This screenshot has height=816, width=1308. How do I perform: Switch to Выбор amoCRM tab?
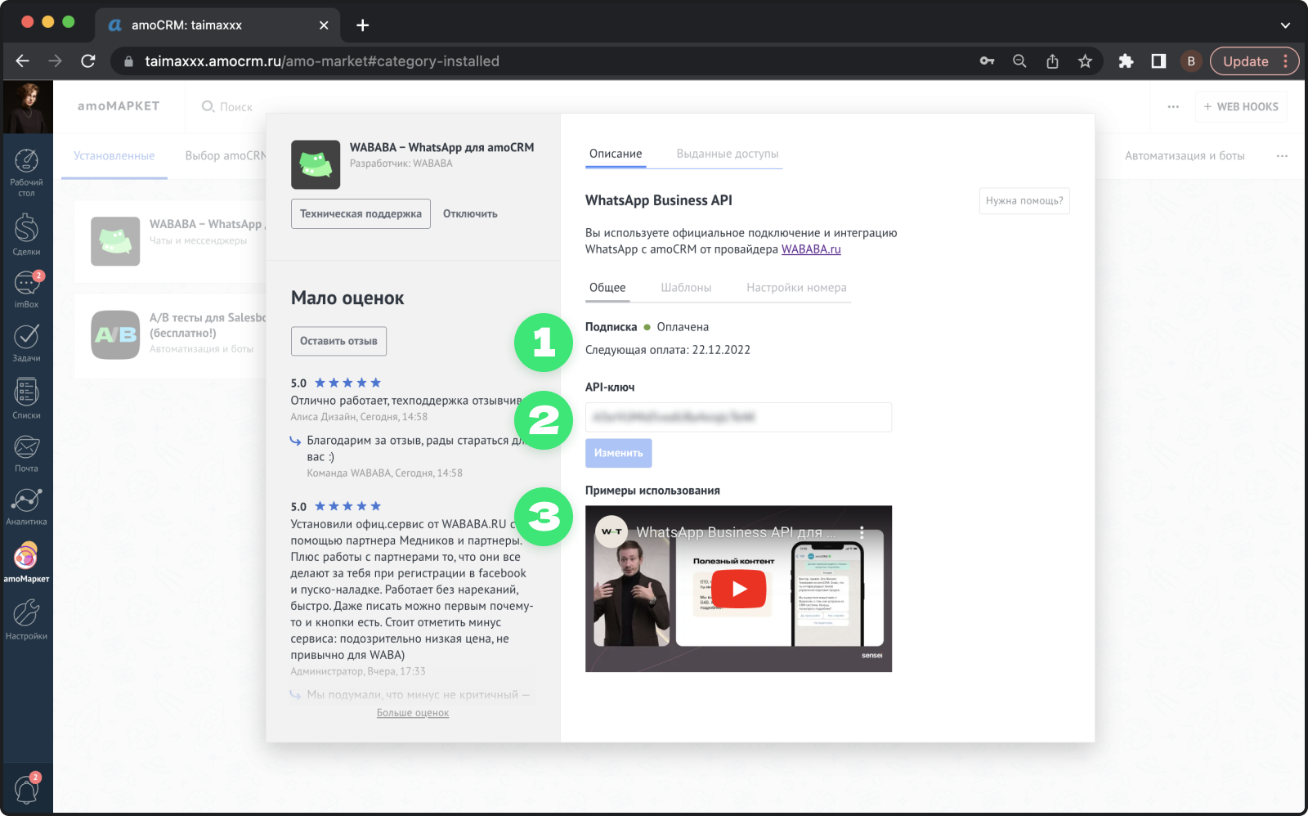point(226,155)
